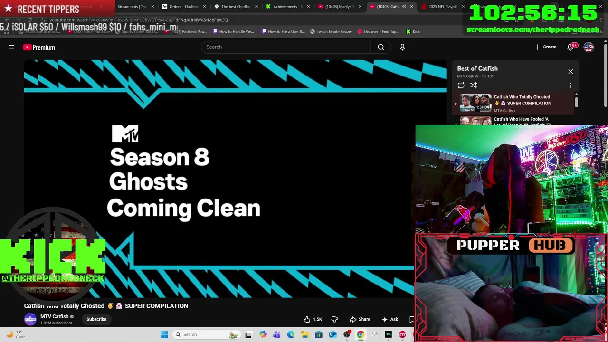The image size is (608, 342).
Task: Switch to the 2025 NFL Playoff tab
Action: pyautogui.click(x=443, y=7)
